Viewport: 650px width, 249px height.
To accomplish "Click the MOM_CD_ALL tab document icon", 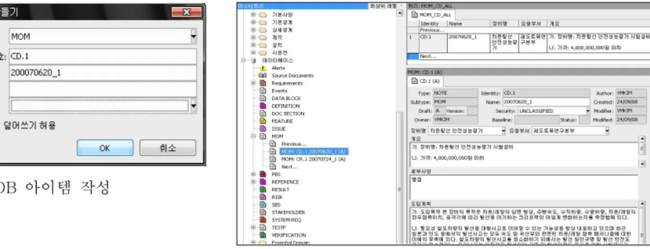I will click(413, 16).
